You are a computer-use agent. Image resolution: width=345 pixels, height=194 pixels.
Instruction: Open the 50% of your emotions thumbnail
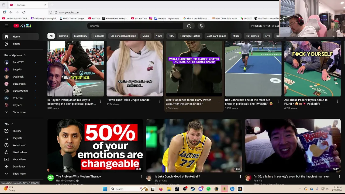click(x=95, y=146)
